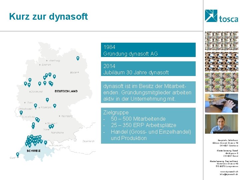240x180 pixels.
Task: Click the 'SCHWEIZ' map label
Action: (34, 151)
